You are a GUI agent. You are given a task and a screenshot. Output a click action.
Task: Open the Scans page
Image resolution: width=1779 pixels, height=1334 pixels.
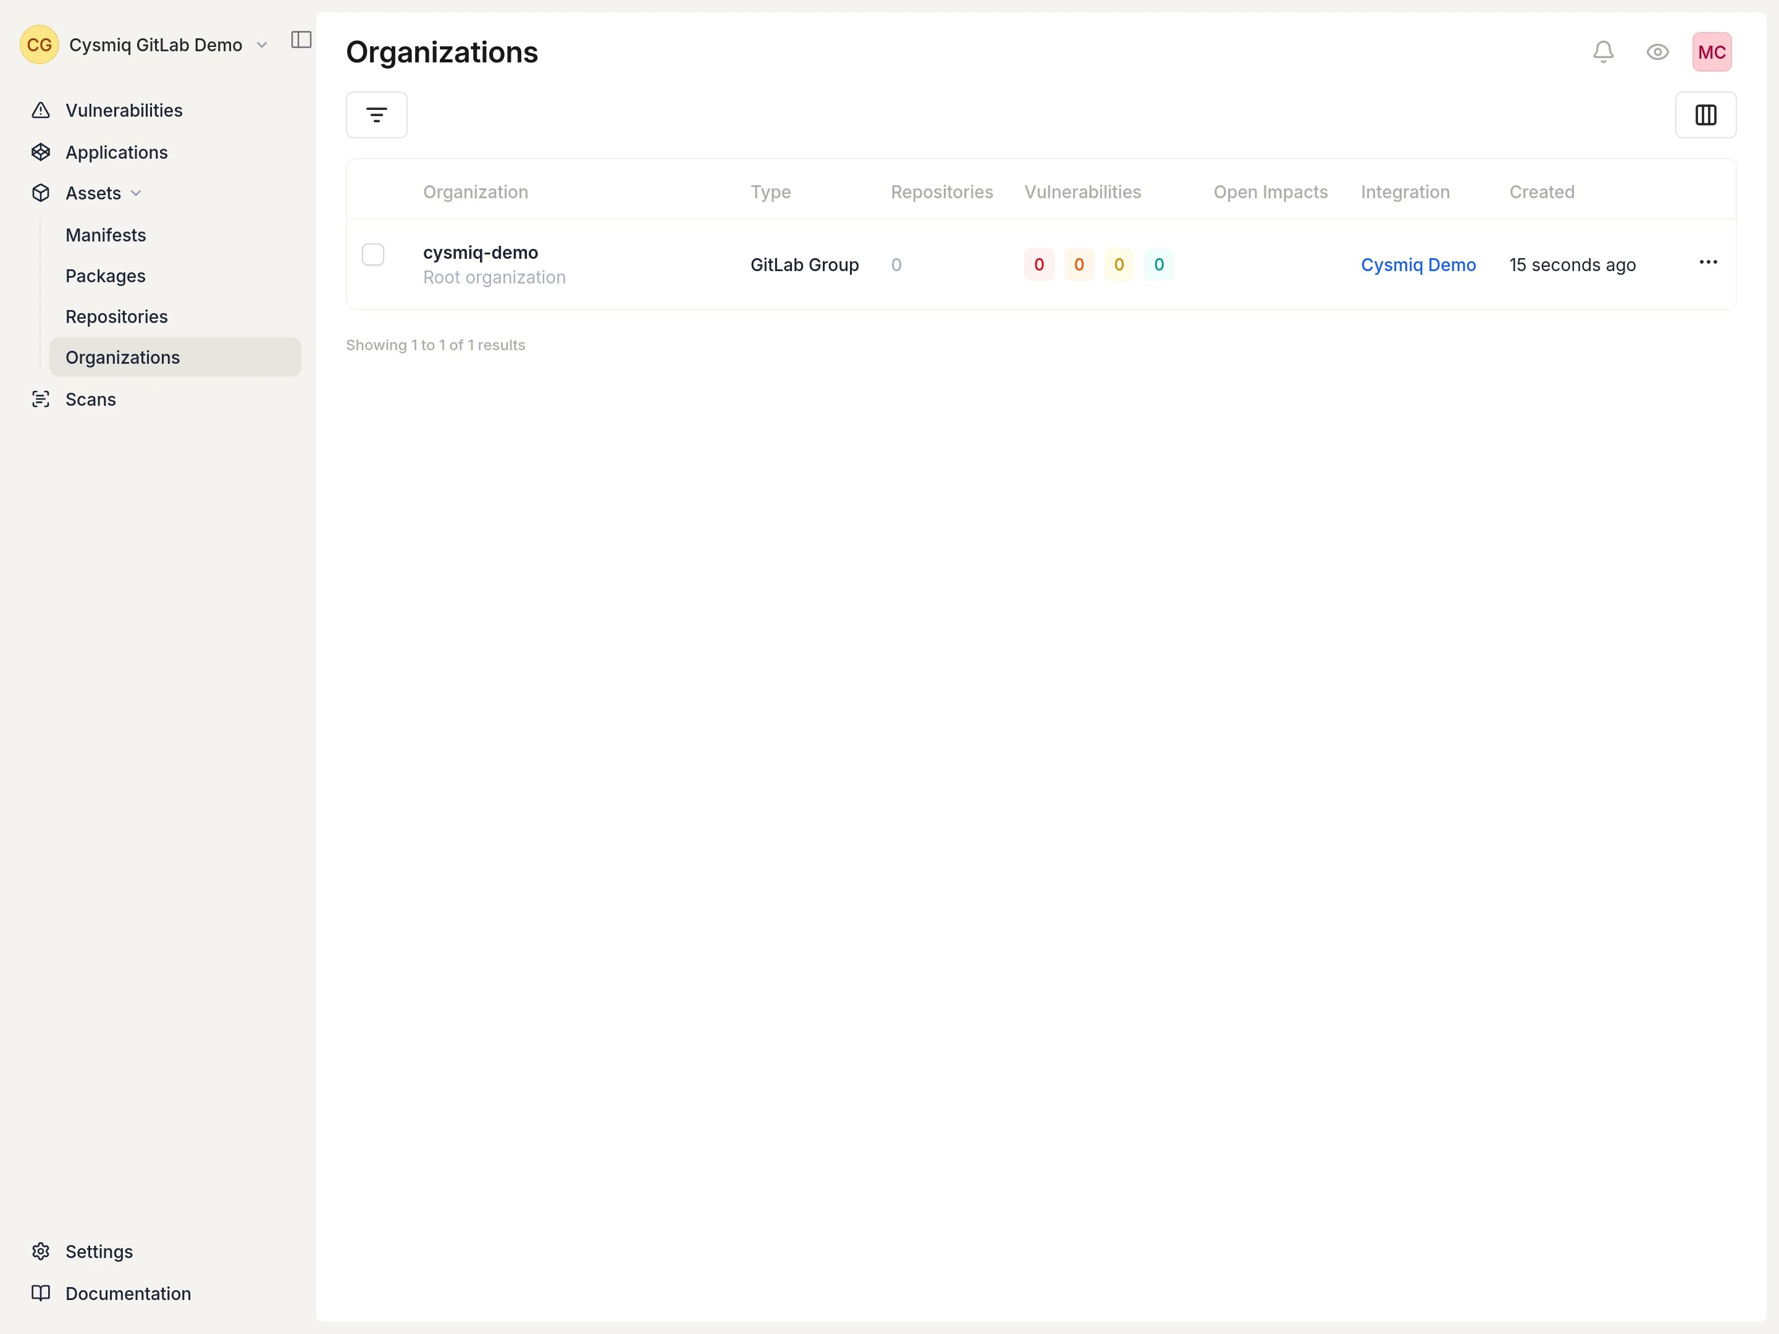point(91,399)
